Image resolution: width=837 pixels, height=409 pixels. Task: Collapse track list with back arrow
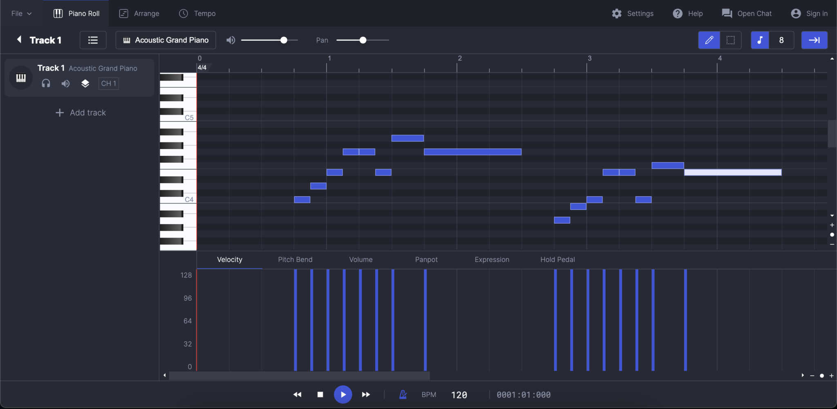coord(19,40)
